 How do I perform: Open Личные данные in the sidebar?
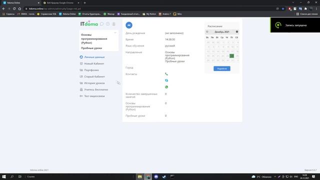92,57
